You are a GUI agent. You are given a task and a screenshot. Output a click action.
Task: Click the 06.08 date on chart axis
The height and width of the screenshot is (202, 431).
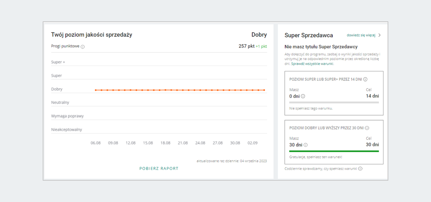coord(96,143)
